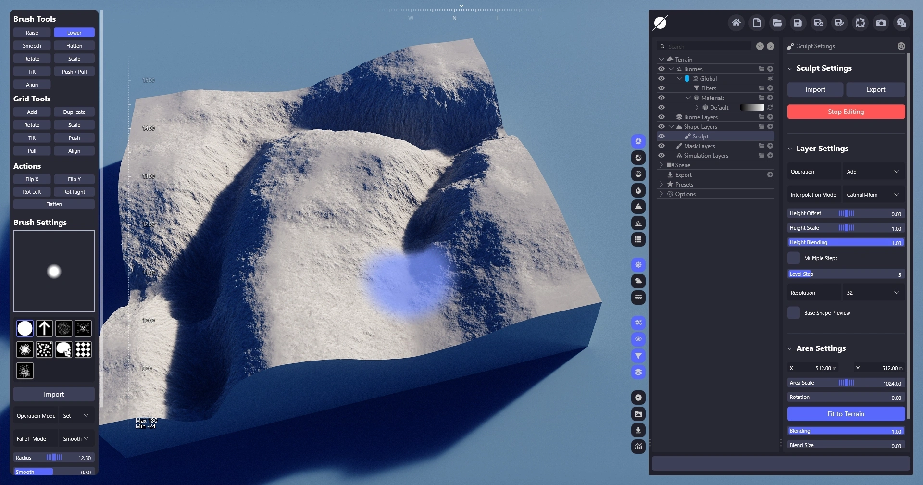
Task: Click the camera screenshot icon
Action: (881, 23)
